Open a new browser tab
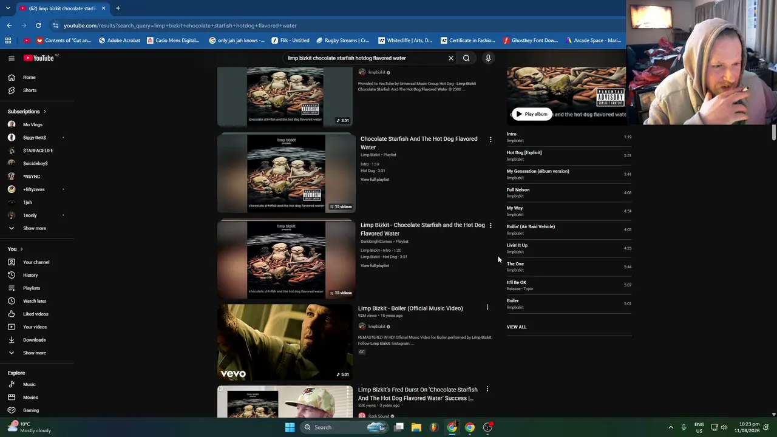Screen dimensions: 777x437 pyautogui.click(x=118, y=8)
